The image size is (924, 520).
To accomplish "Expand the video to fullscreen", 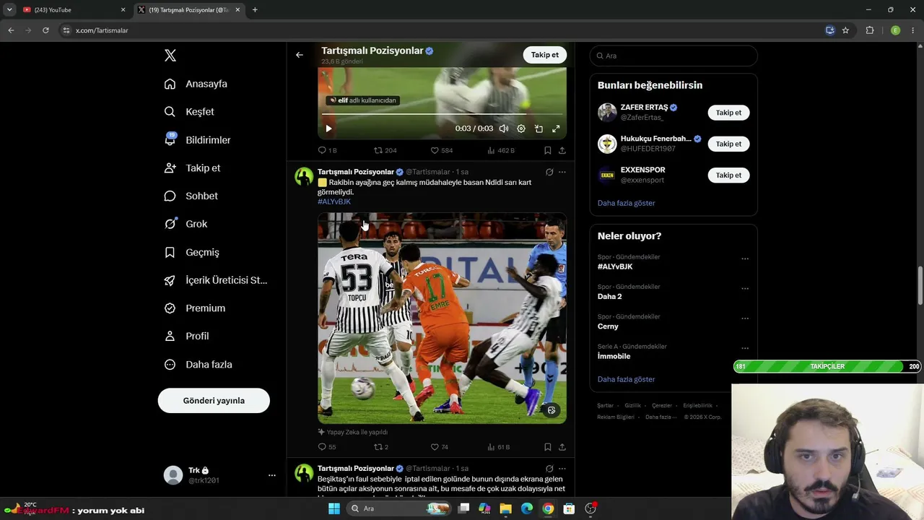I will pyautogui.click(x=556, y=129).
